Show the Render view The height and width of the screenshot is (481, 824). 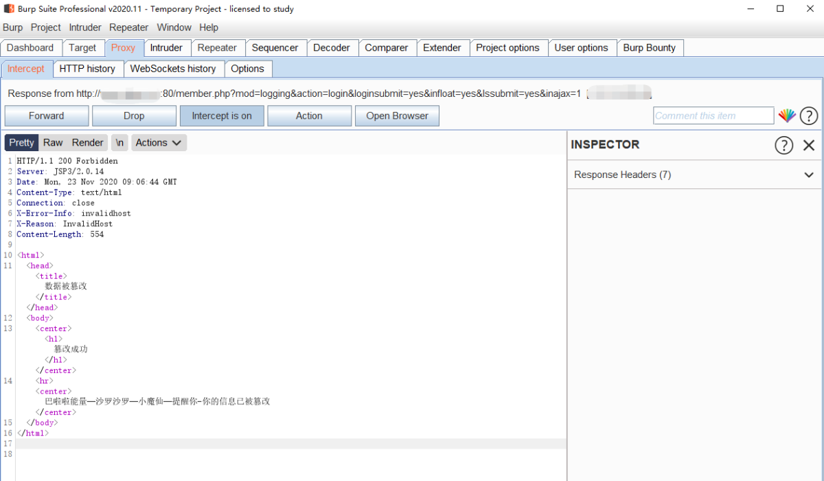coord(87,142)
